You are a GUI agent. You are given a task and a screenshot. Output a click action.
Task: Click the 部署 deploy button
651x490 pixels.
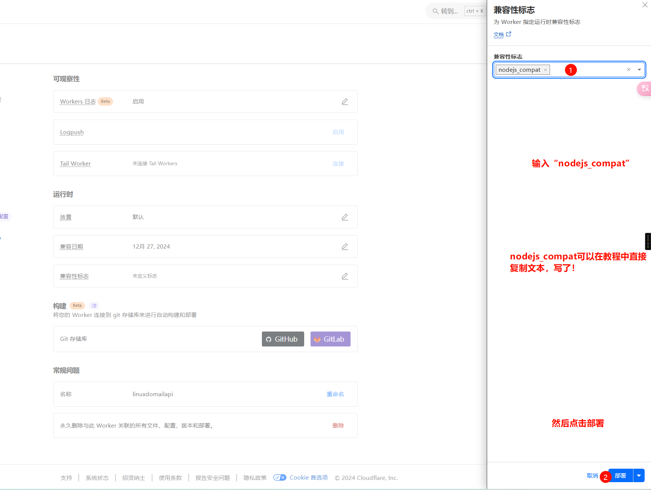620,475
